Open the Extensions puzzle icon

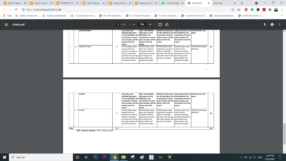pyautogui.click(x=270, y=10)
